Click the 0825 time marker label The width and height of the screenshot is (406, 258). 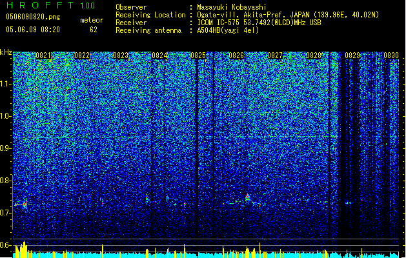(198, 55)
